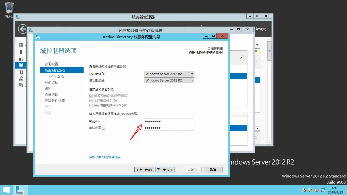The width and height of the screenshot is (347, 195).
Task: Dismiss the yellow notification X in Server Manager
Action: [x=256, y=51]
